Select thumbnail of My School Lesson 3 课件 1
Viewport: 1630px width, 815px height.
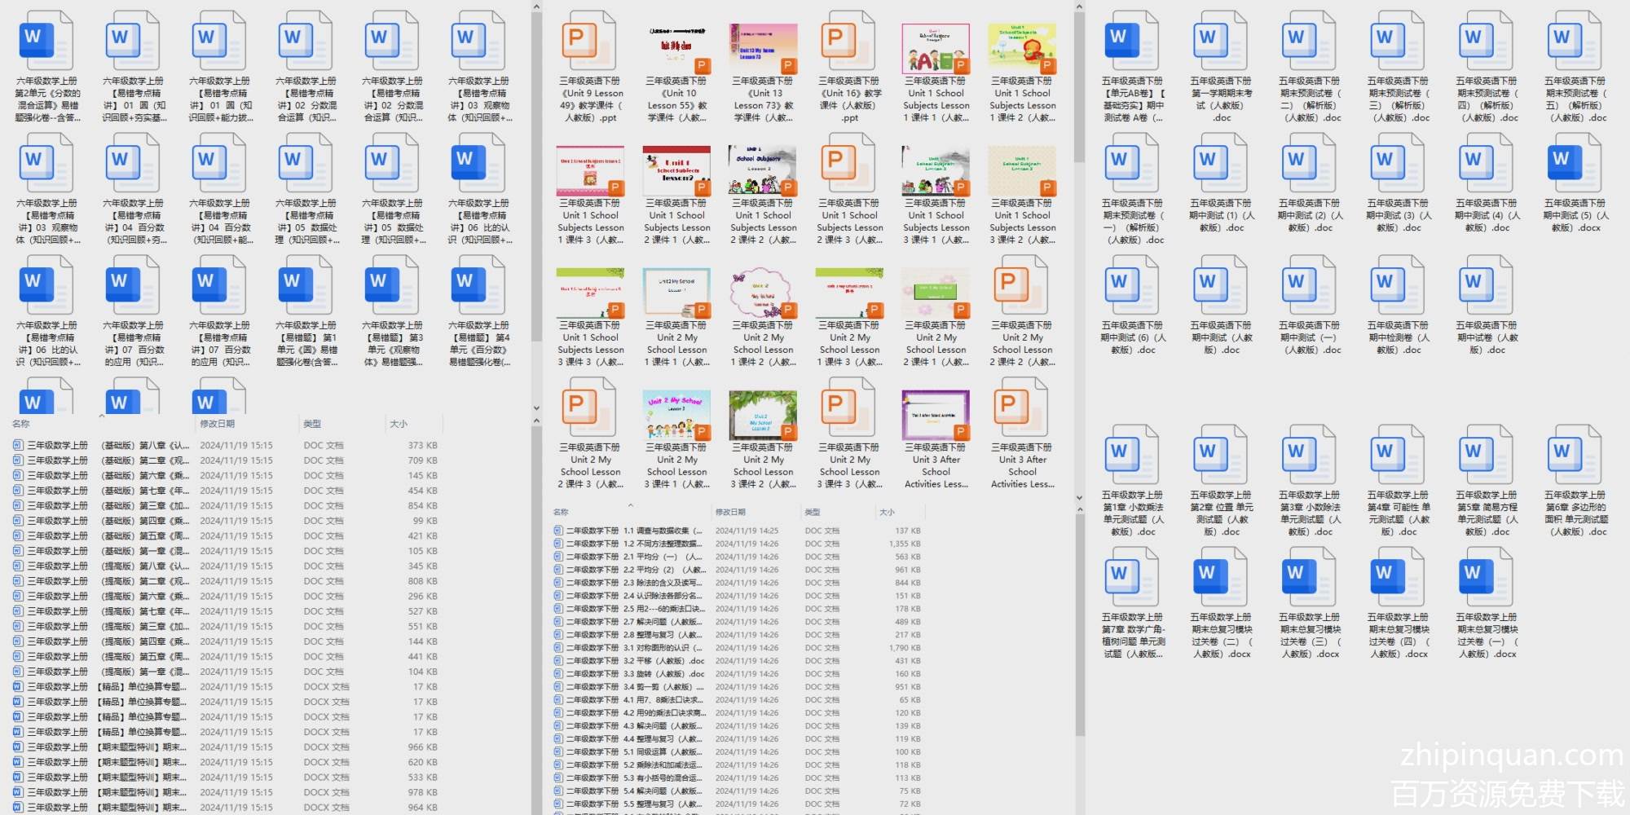click(x=676, y=414)
